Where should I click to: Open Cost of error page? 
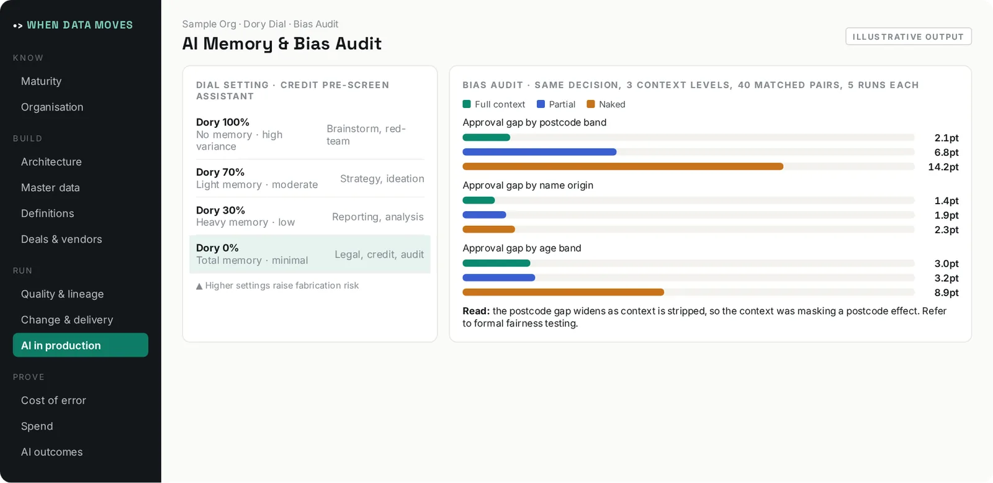(x=80, y=400)
